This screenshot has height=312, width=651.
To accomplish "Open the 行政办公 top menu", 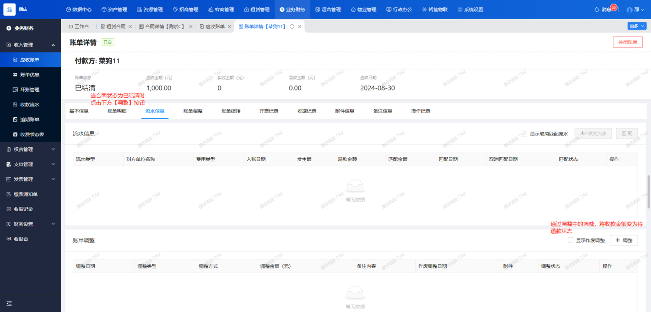I will coord(399,10).
